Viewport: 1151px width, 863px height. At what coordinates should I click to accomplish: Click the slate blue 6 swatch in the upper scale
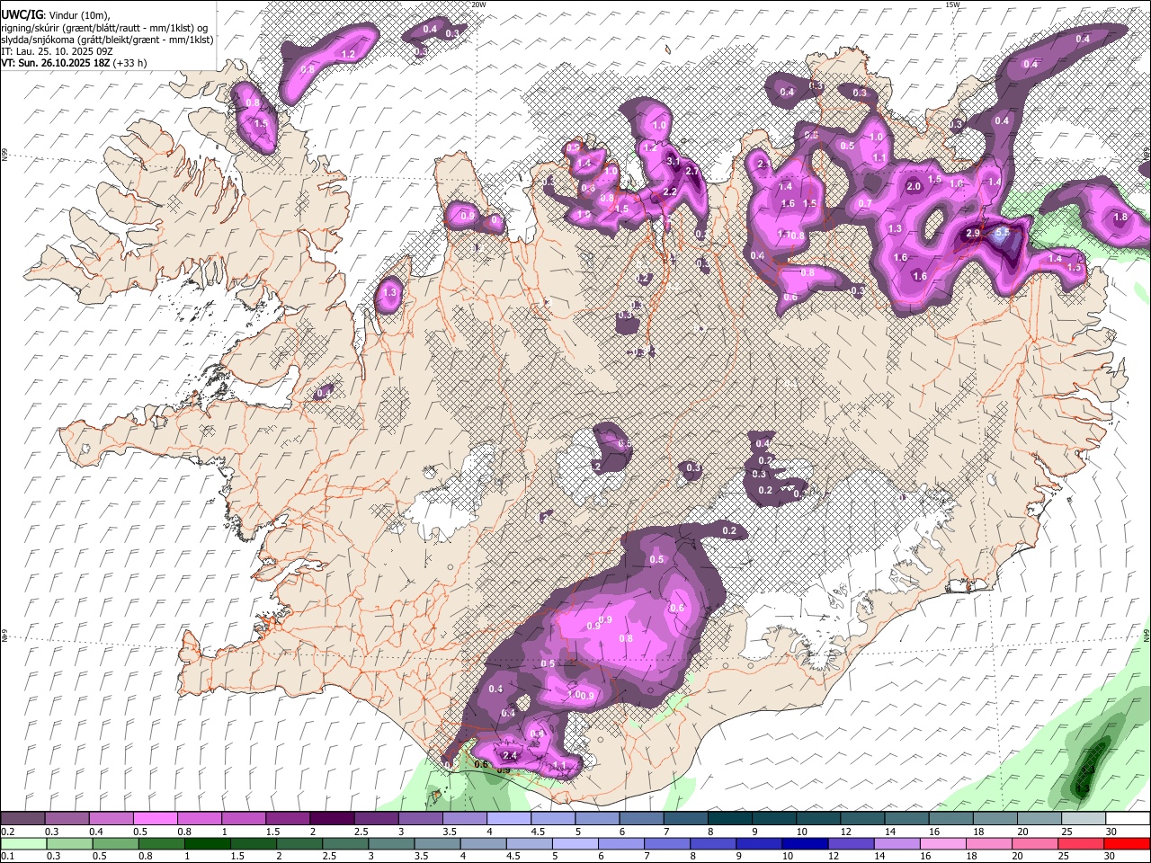[x=642, y=819]
